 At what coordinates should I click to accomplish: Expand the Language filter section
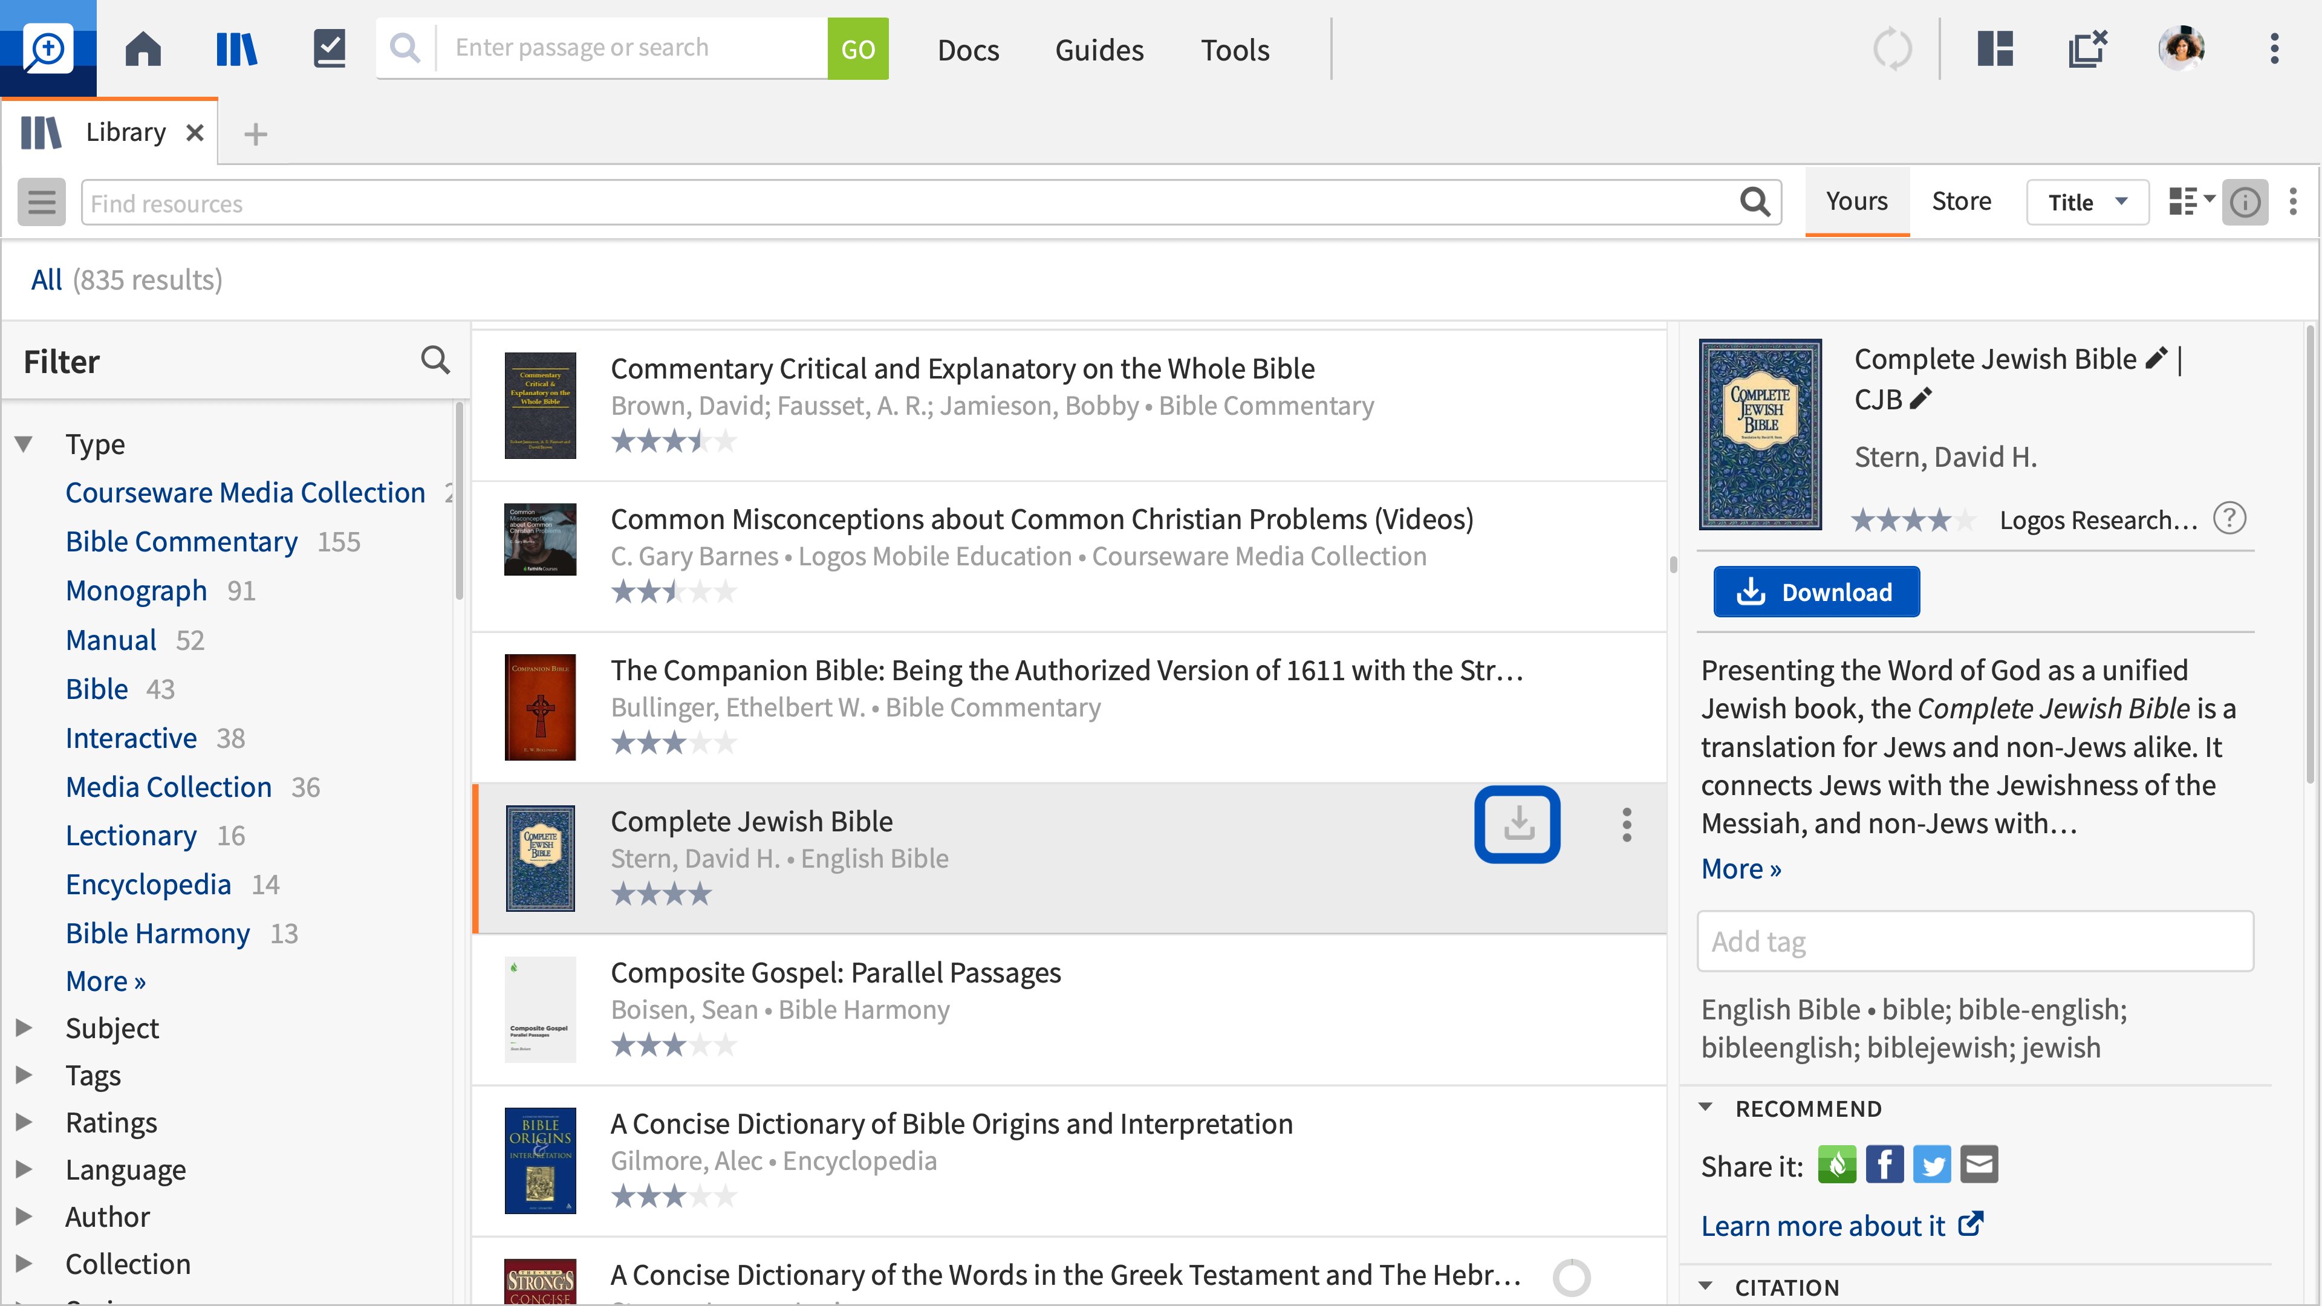pyautogui.click(x=24, y=1169)
